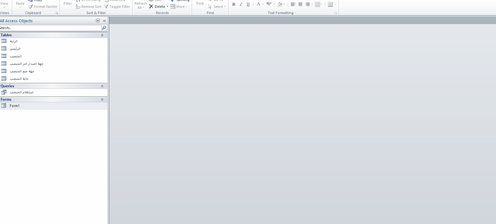
Task: Click the gridlines icon
Action: 318,4
